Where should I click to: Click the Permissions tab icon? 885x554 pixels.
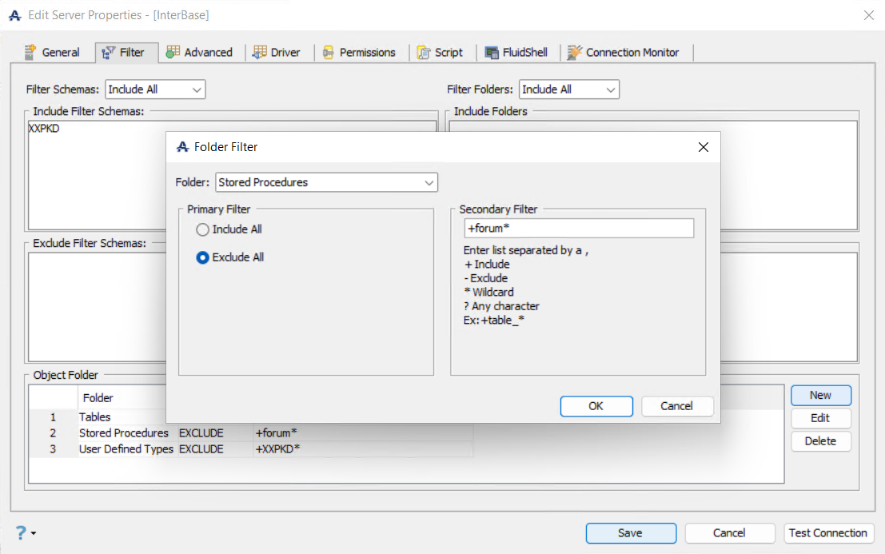coord(328,53)
